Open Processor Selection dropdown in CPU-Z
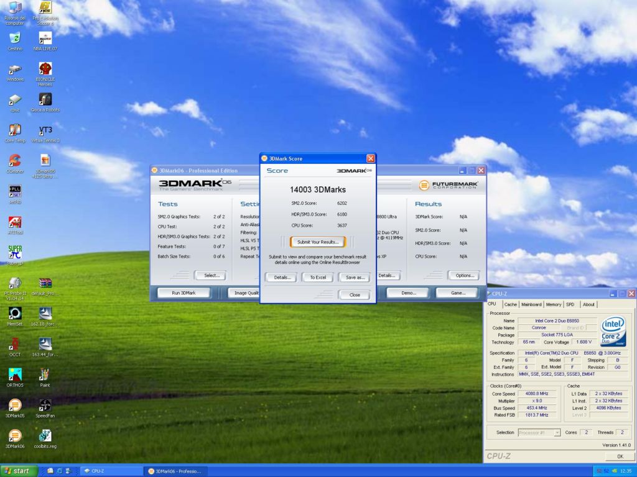This screenshot has width=637, height=477. point(539,433)
